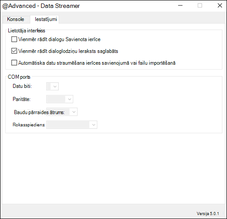Image resolution: width=227 pixels, height=219 pixels.
Task: Enable Automātiska datu straumēšana checkbox
Action: [x=14, y=63]
